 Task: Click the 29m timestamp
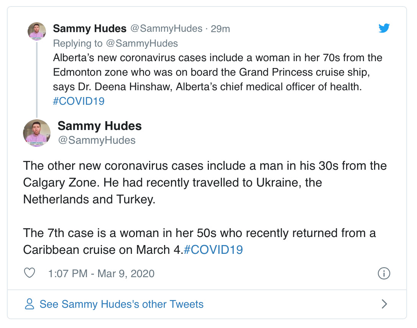[x=220, y=29]
